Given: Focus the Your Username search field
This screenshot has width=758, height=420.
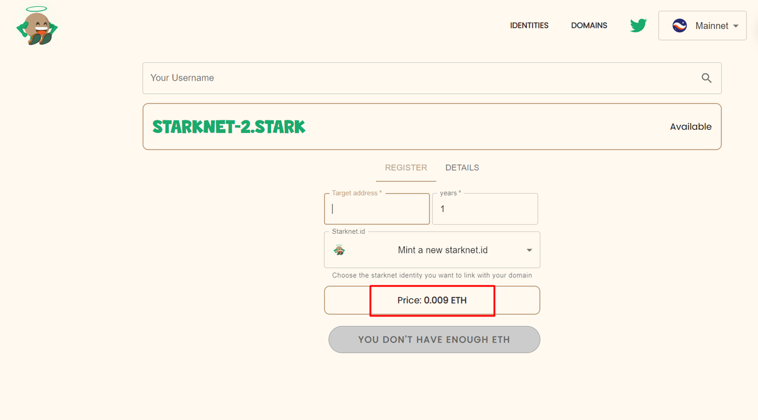Looking at the screenshot, I should 432,78.
